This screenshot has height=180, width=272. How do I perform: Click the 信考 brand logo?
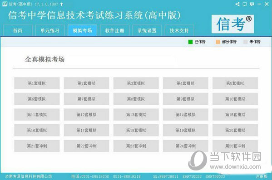tap(232, 24)
